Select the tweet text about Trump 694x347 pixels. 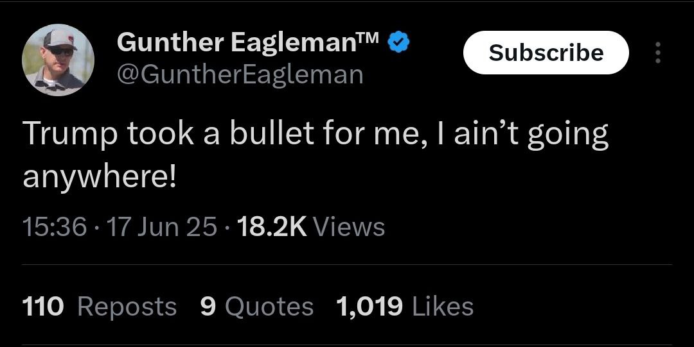point(315,135)
